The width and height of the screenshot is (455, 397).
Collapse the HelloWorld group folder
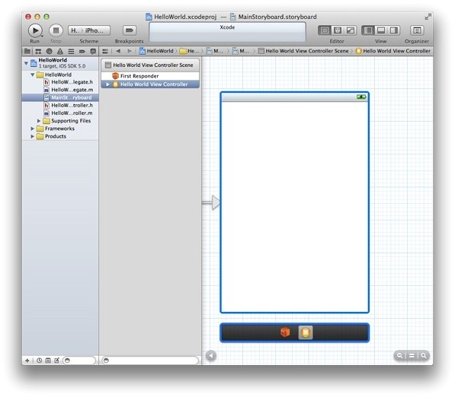pos(33,75)
